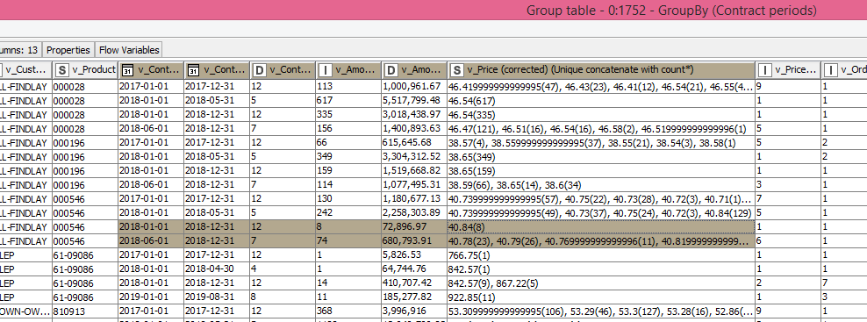
Task: Select amount cell 5,826.53
Action: coord(414,255)
